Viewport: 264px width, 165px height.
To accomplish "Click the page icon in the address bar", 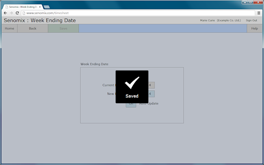I will [x=24, y=13].
